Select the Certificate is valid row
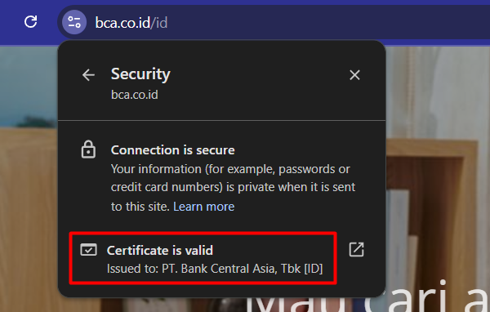Viewport: 490px width, 312px height. pyautogui.click(x=203, y=259)
